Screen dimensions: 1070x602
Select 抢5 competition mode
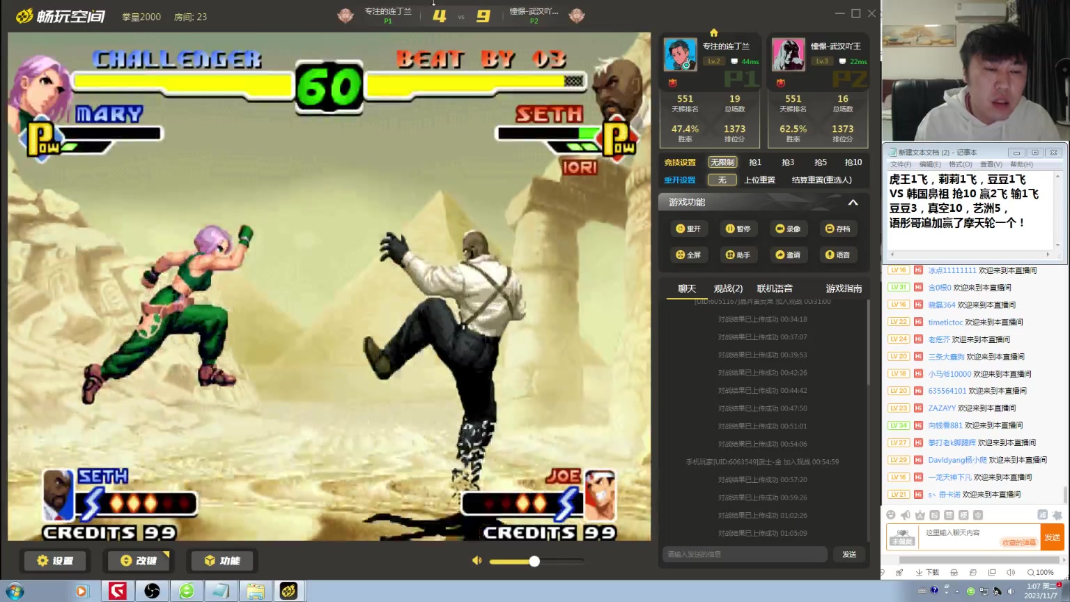coord(821,162)
